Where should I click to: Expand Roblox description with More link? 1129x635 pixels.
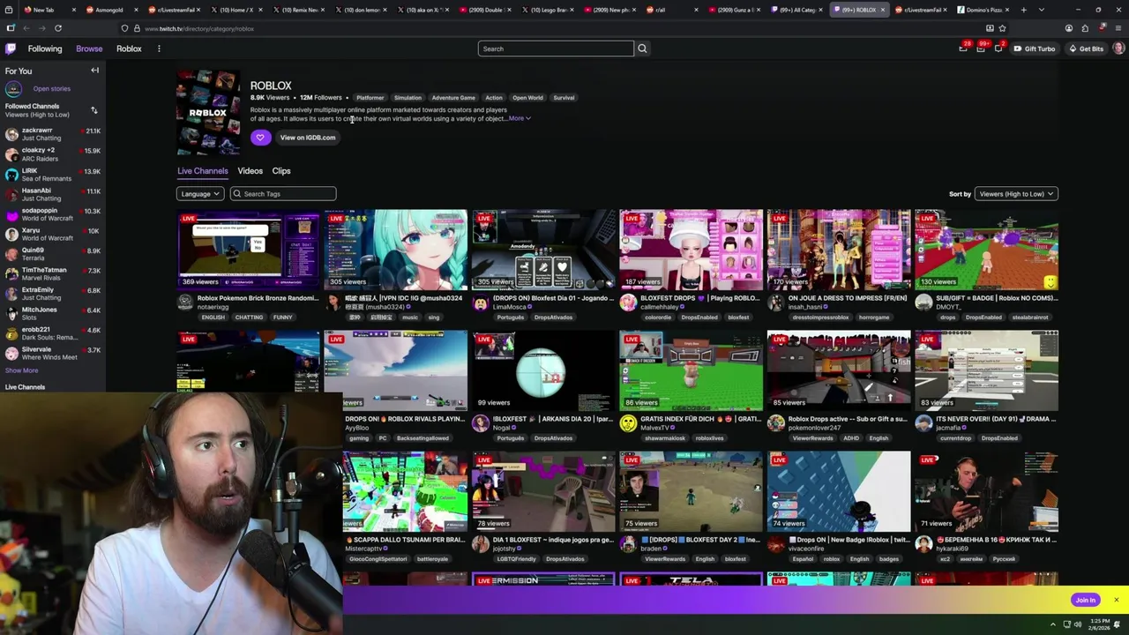[520, 118]
